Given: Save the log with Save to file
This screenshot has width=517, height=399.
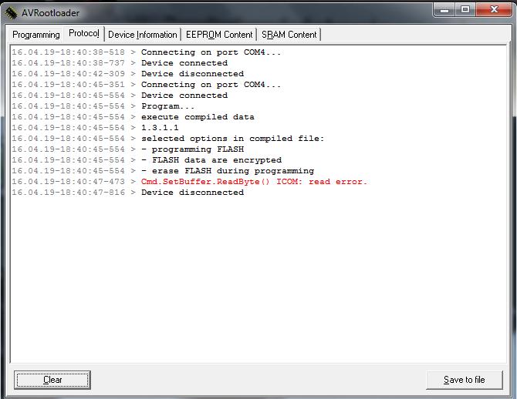Looking at the screenshot, I should coord(465,380).
